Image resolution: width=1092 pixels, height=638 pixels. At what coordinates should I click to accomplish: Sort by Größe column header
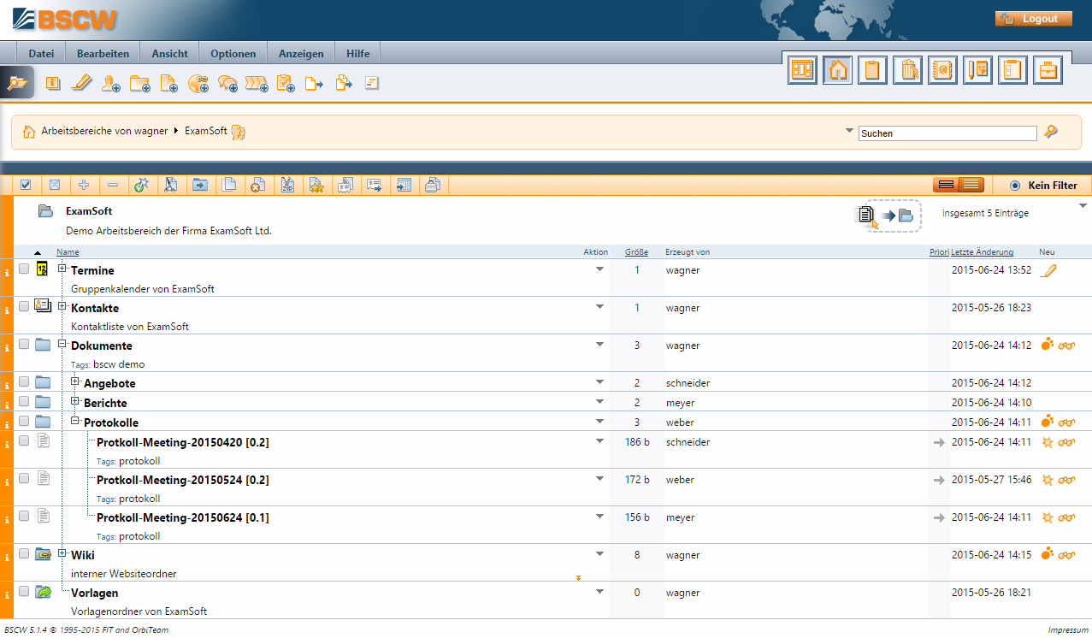click(636, 252)
